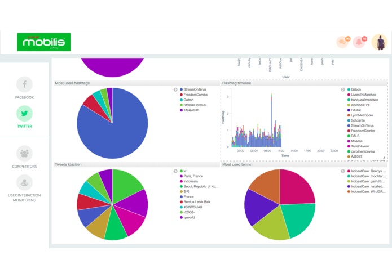Select the Twitter sidebar icon
Screen dimensions: 392x278
[24, 114]
